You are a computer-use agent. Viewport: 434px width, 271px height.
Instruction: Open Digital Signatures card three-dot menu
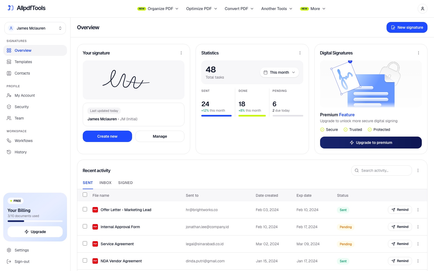pyautogui.click(x=419, y=53)
